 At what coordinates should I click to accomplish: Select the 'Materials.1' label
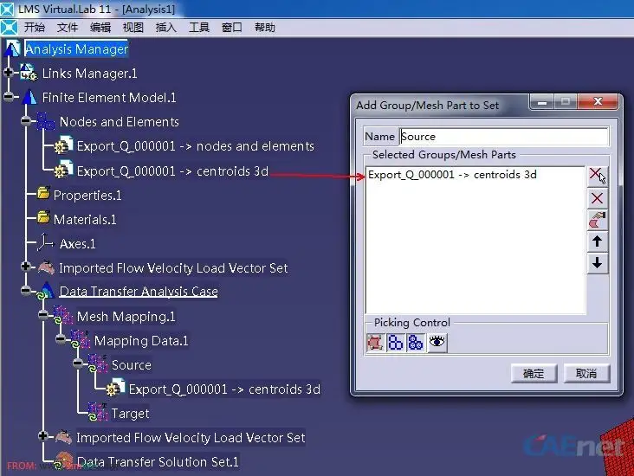pyautogui.click(x=85, y=220)
